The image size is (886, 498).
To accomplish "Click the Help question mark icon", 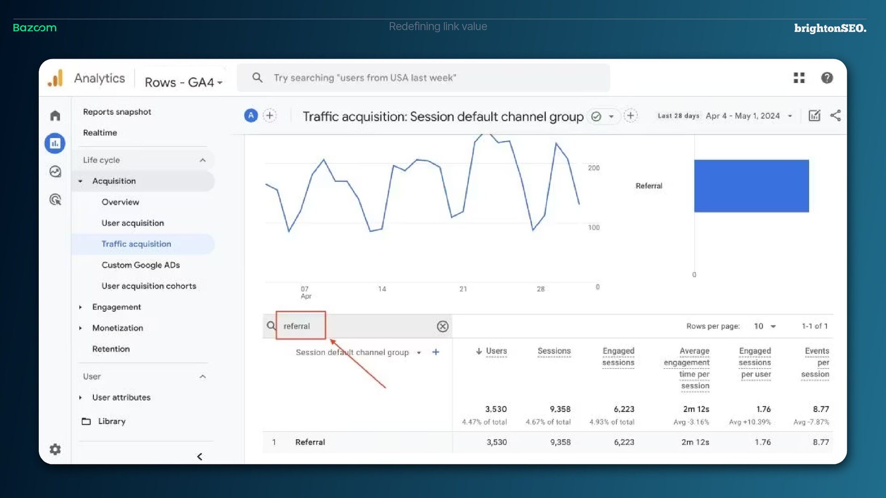I will [x=826, y=78].
